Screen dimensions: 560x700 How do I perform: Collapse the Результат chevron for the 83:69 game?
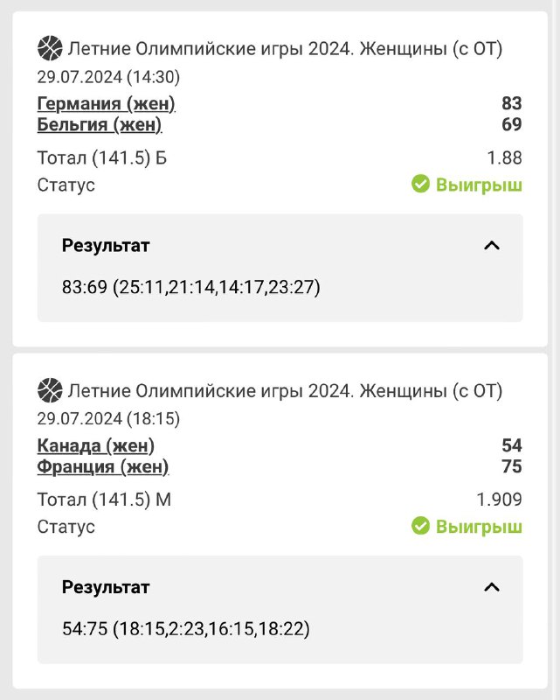click(x=492, y=246)
